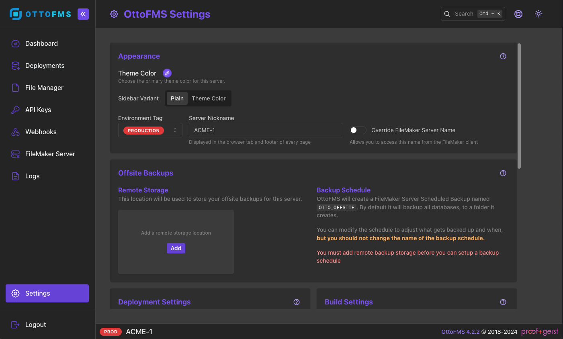Toggle Override FileMaker Server Name switch

pos(358,130)
